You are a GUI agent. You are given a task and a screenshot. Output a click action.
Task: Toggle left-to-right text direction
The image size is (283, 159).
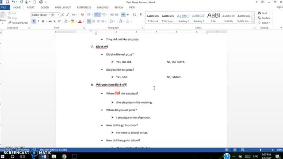pyautogui.click(x=123, y=15)
